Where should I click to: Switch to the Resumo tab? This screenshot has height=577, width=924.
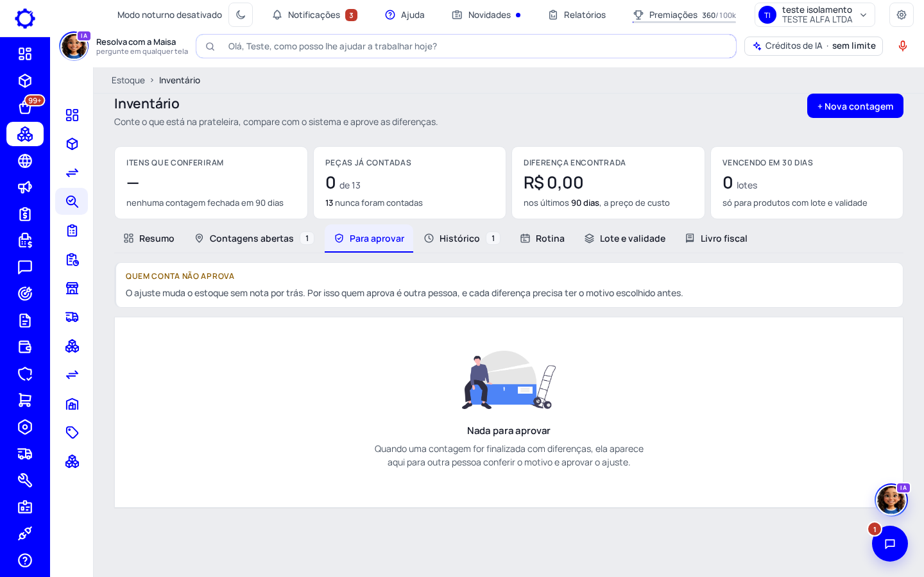[x=149, y=238]
